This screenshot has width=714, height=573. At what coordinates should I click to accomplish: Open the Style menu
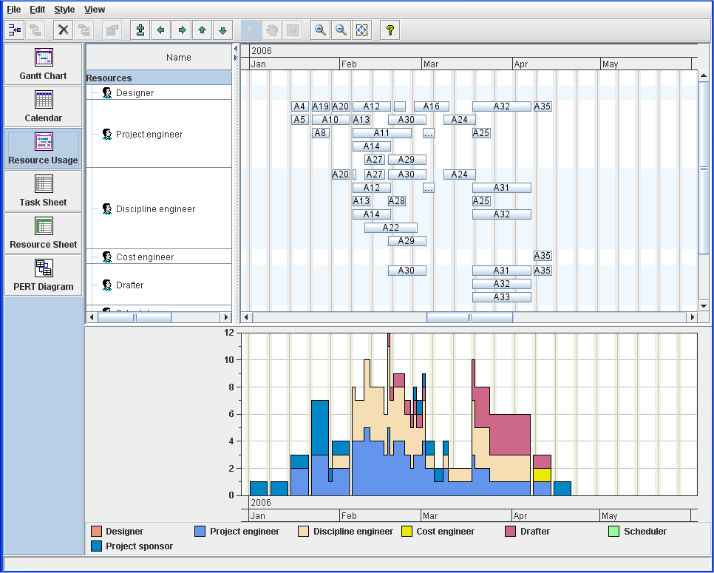64,10
